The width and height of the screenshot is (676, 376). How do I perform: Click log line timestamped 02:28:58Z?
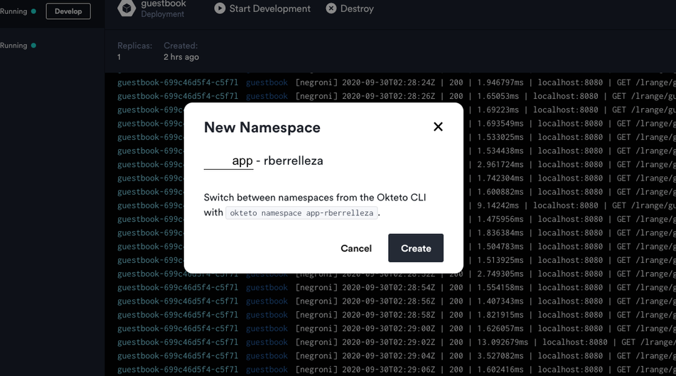(x=397, y=315)
